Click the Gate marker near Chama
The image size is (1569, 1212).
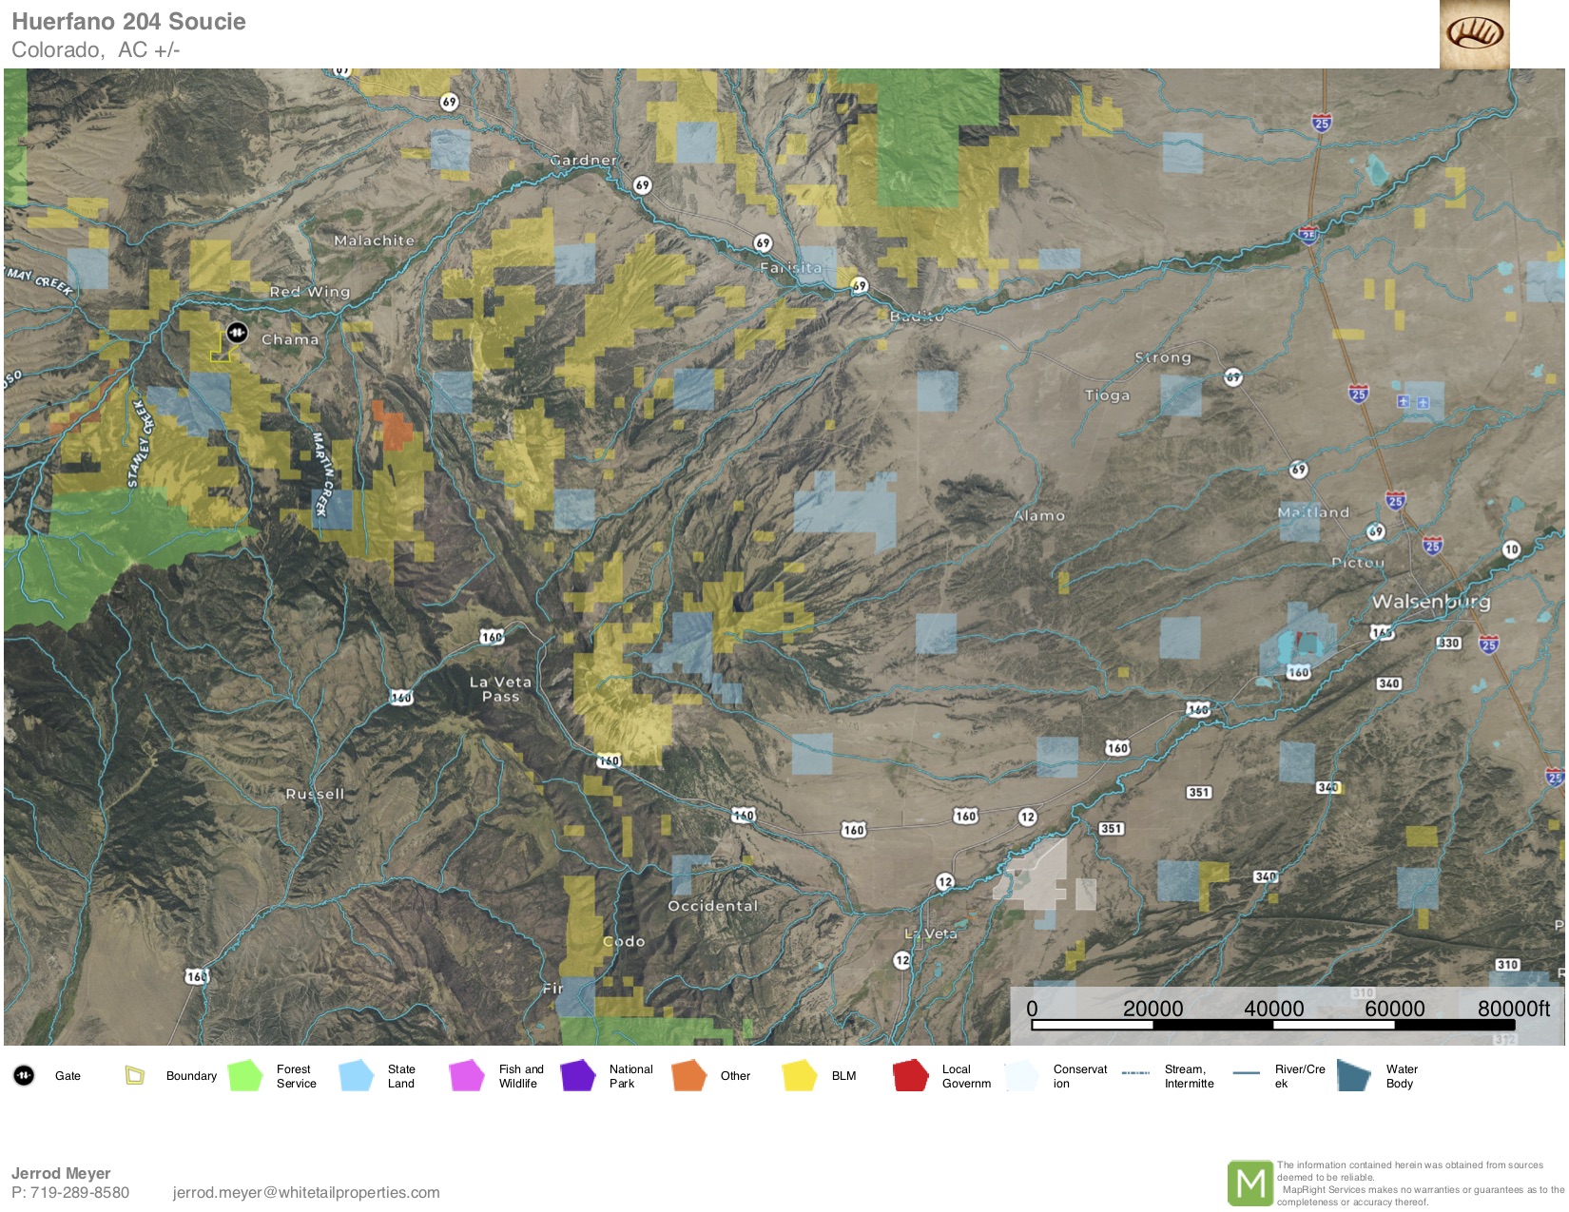pyautogui.click(x=237, y=333)
